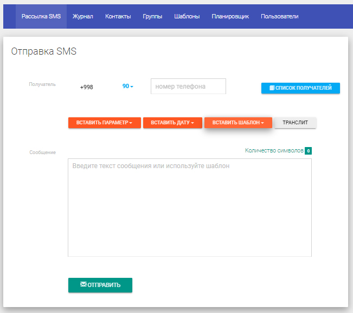Click the Количество символов label
The image size is (353, 313).
point(274,151)
